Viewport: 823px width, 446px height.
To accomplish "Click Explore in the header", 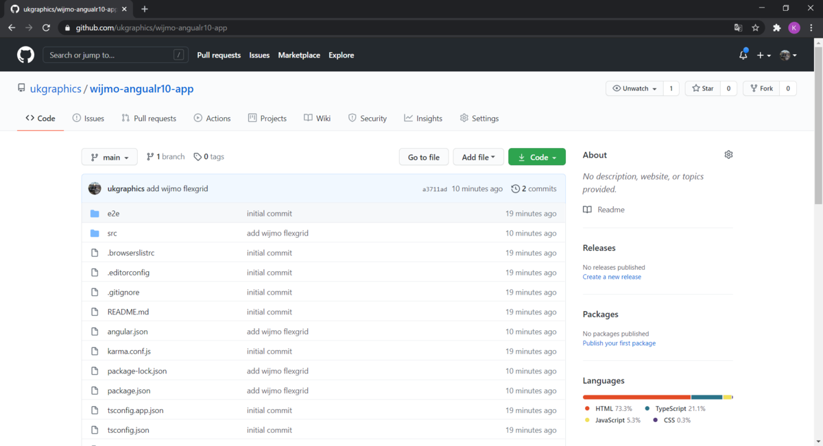I will point(341,55).
